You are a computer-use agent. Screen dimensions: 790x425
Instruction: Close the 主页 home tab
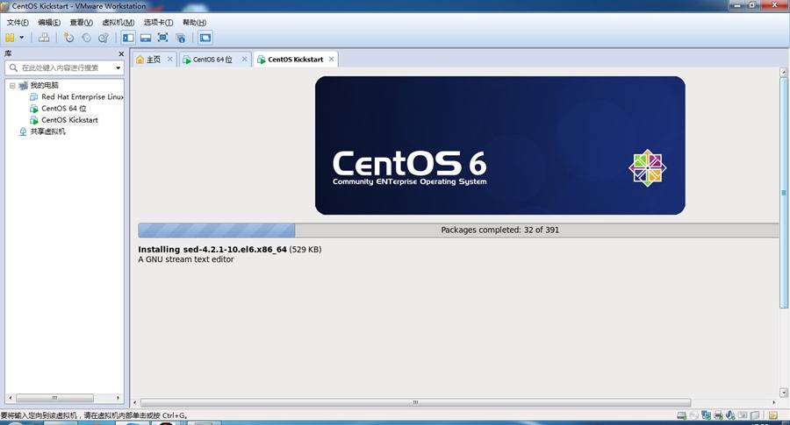[x=170, y=60]
